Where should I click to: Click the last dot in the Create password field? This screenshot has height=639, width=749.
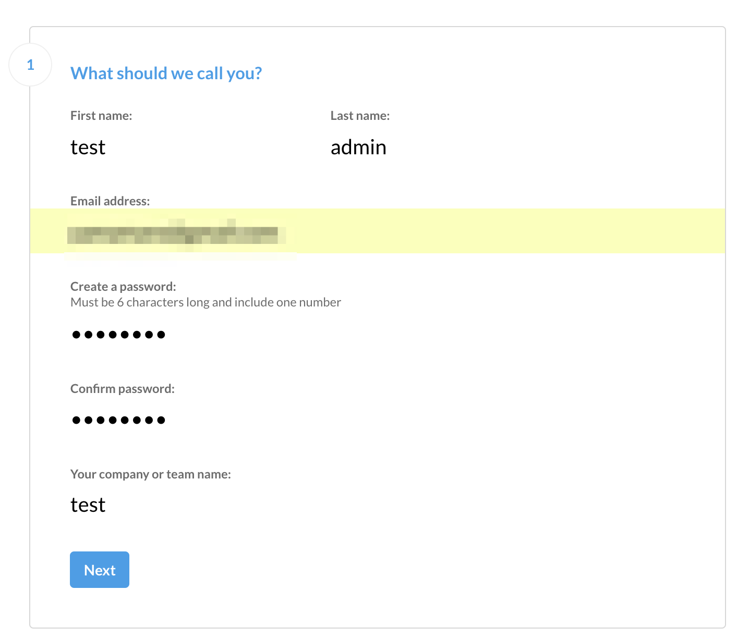click(161, 335)
